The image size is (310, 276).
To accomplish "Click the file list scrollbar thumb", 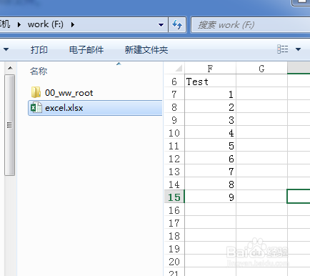I will 9,125.
